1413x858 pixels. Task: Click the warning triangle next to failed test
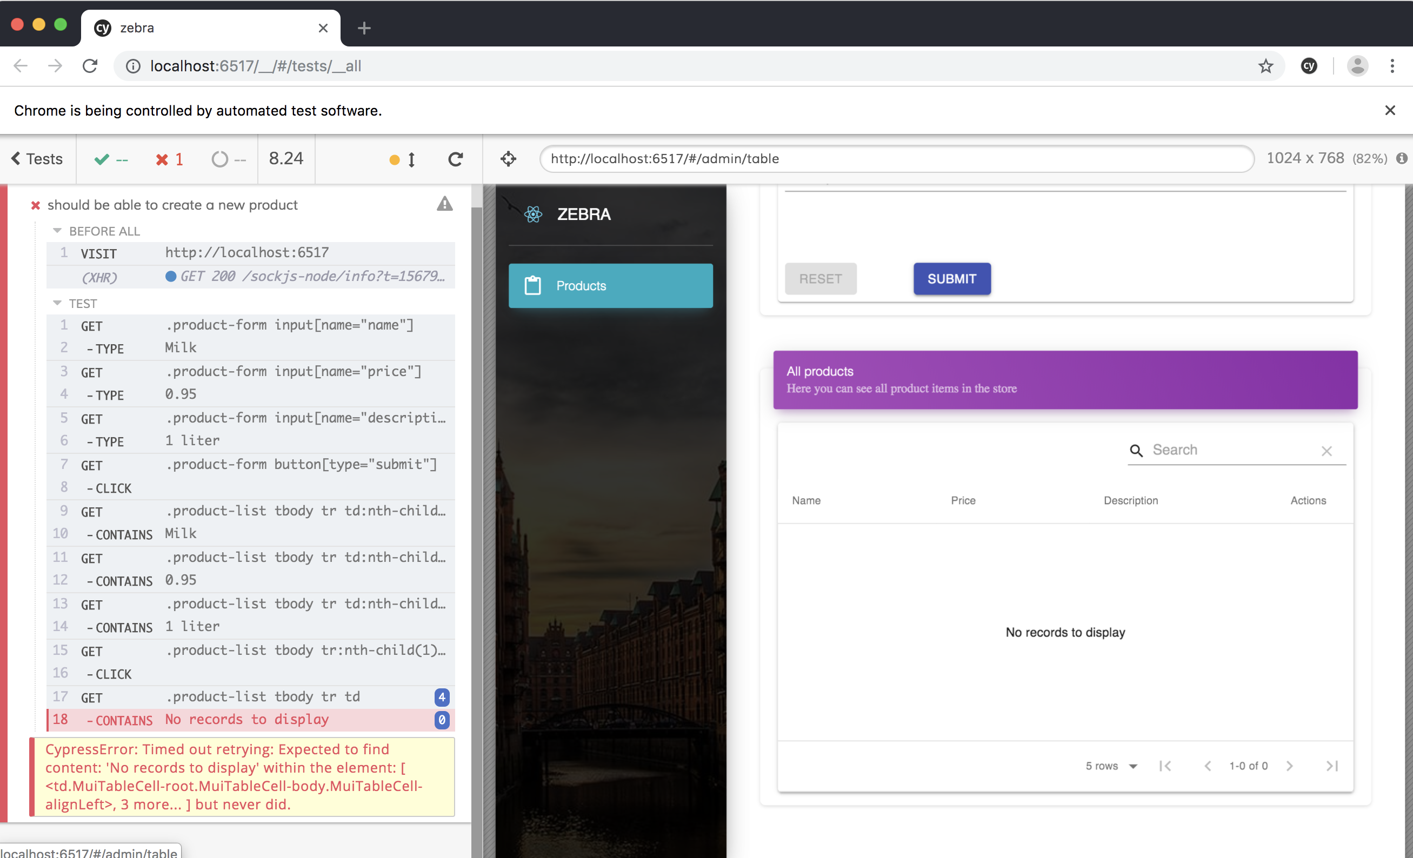point(444,204)
